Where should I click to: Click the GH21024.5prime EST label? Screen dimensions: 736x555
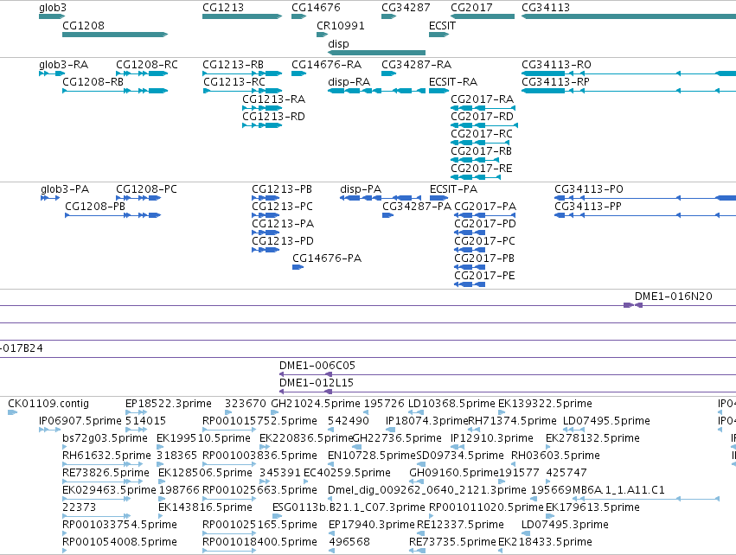(x=316, y=404)
